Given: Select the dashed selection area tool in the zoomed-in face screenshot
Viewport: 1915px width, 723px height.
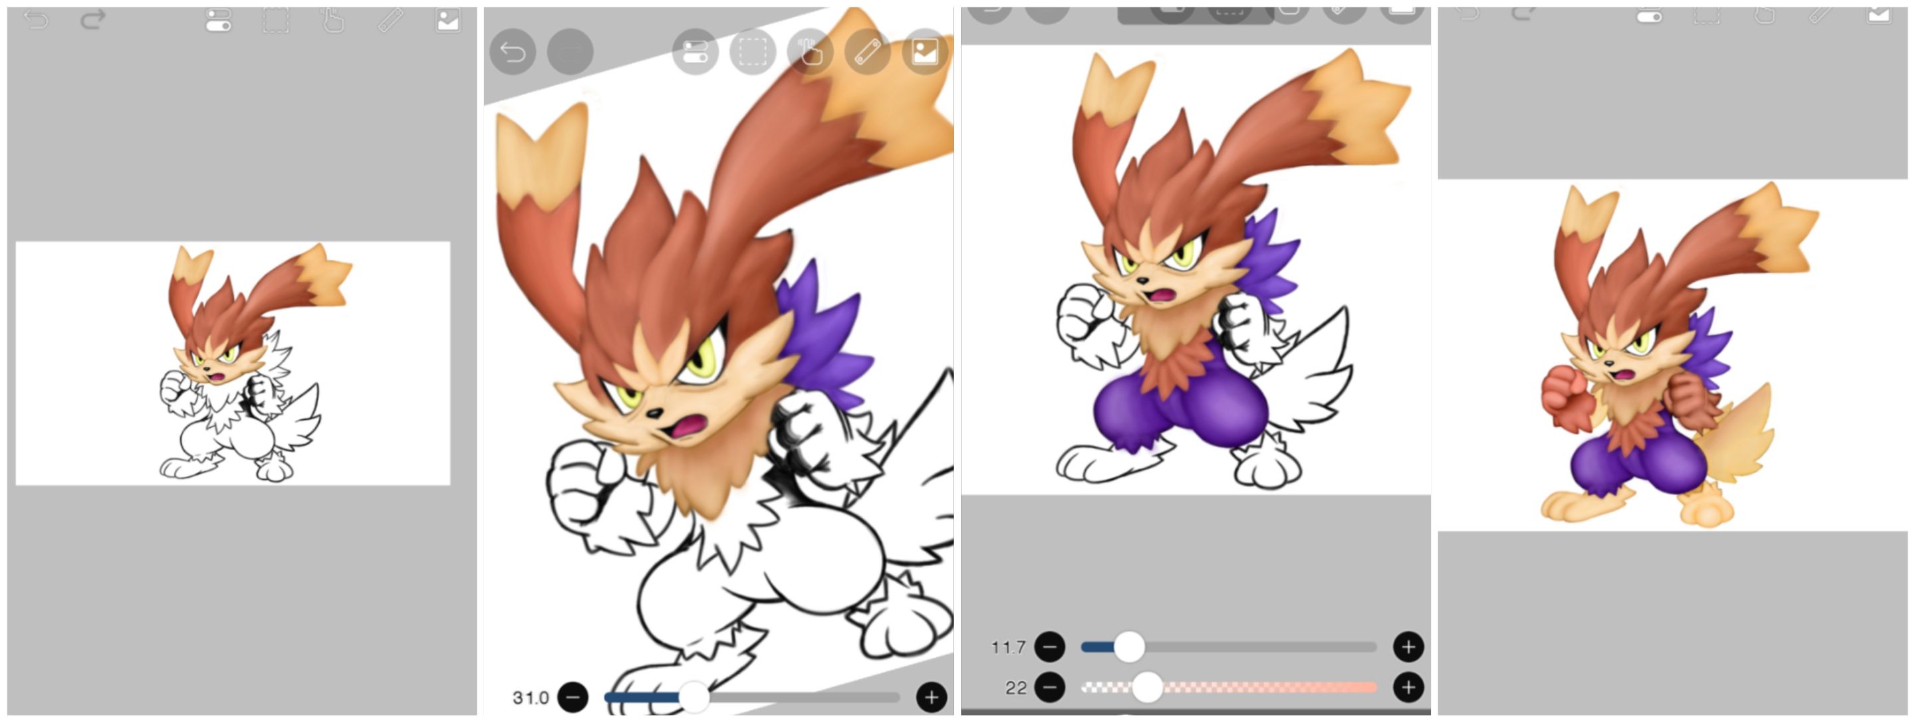Looking at the screenshot, I should [752, 52].
